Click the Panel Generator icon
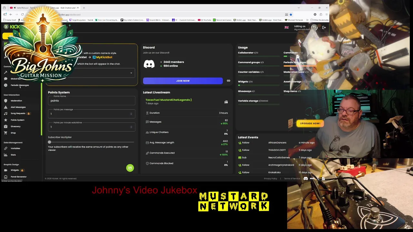This screenshot has width=413, height=232. pos(5,177)
